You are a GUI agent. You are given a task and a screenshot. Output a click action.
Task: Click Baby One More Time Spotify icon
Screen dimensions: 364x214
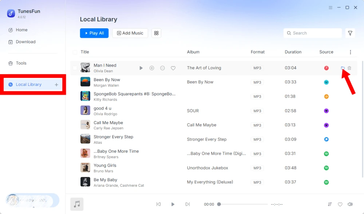327,154
